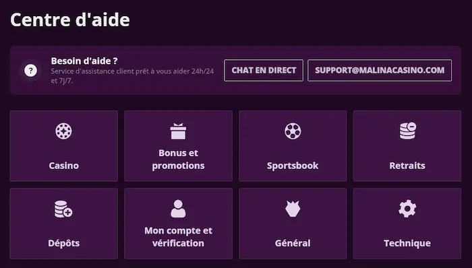
Task: Click the coin stack minus Retraits icon
Action: 408,131
